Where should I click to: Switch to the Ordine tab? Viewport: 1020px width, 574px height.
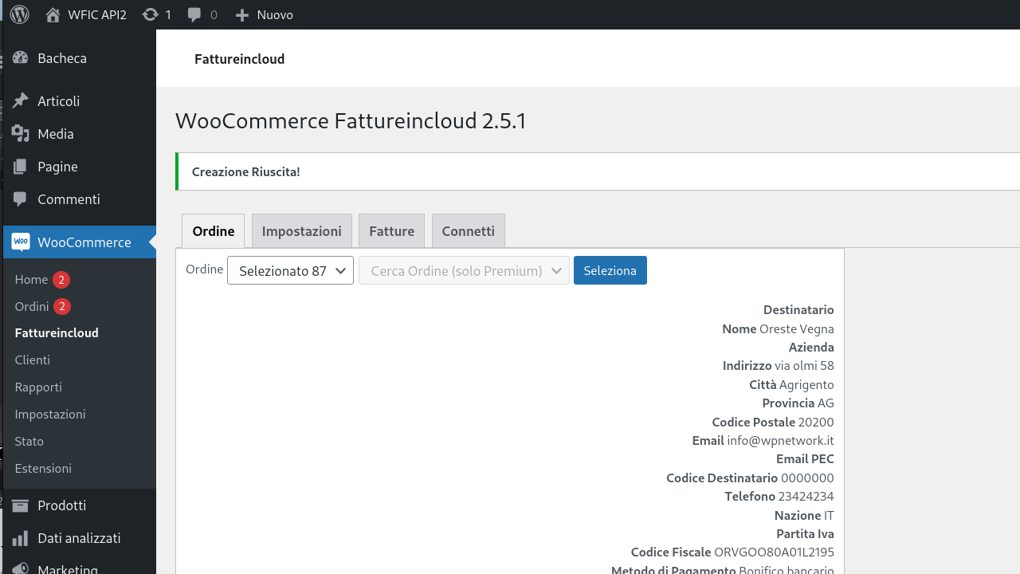pos(214,231)
